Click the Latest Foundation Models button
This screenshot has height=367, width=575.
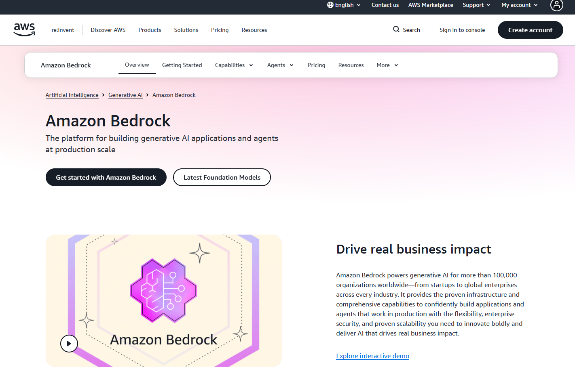click(222, 177)
